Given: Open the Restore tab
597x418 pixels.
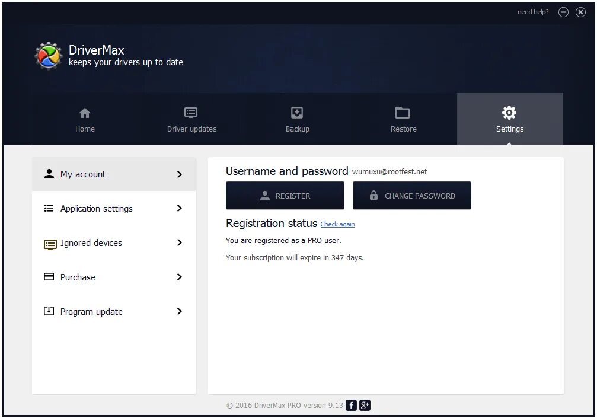Looking at the screenshot, I should click(404, 119).
